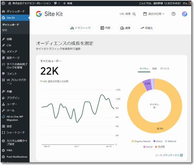194x165 pixels.
Task: Click the 92.5% donut chart segment
Action: click(160, 129)
